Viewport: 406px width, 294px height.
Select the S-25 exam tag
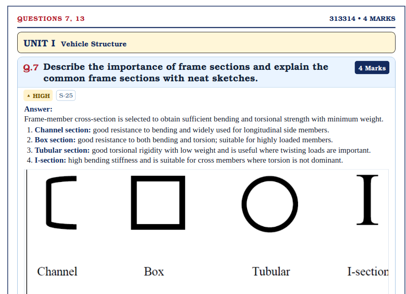[66, 95]
